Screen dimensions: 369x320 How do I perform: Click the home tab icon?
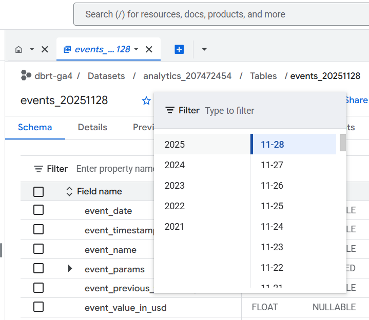coord(19,50)
